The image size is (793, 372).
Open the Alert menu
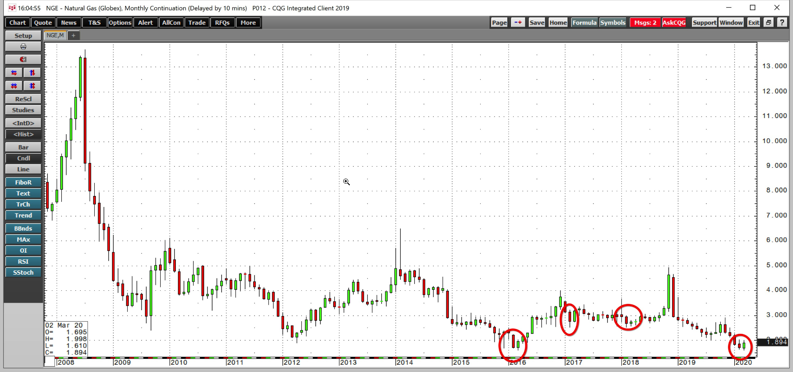(x=145, y=23)
